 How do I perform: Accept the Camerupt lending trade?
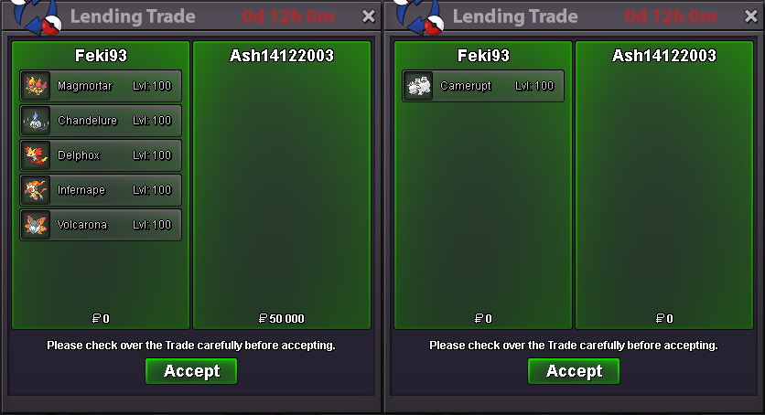click(574, 371)
